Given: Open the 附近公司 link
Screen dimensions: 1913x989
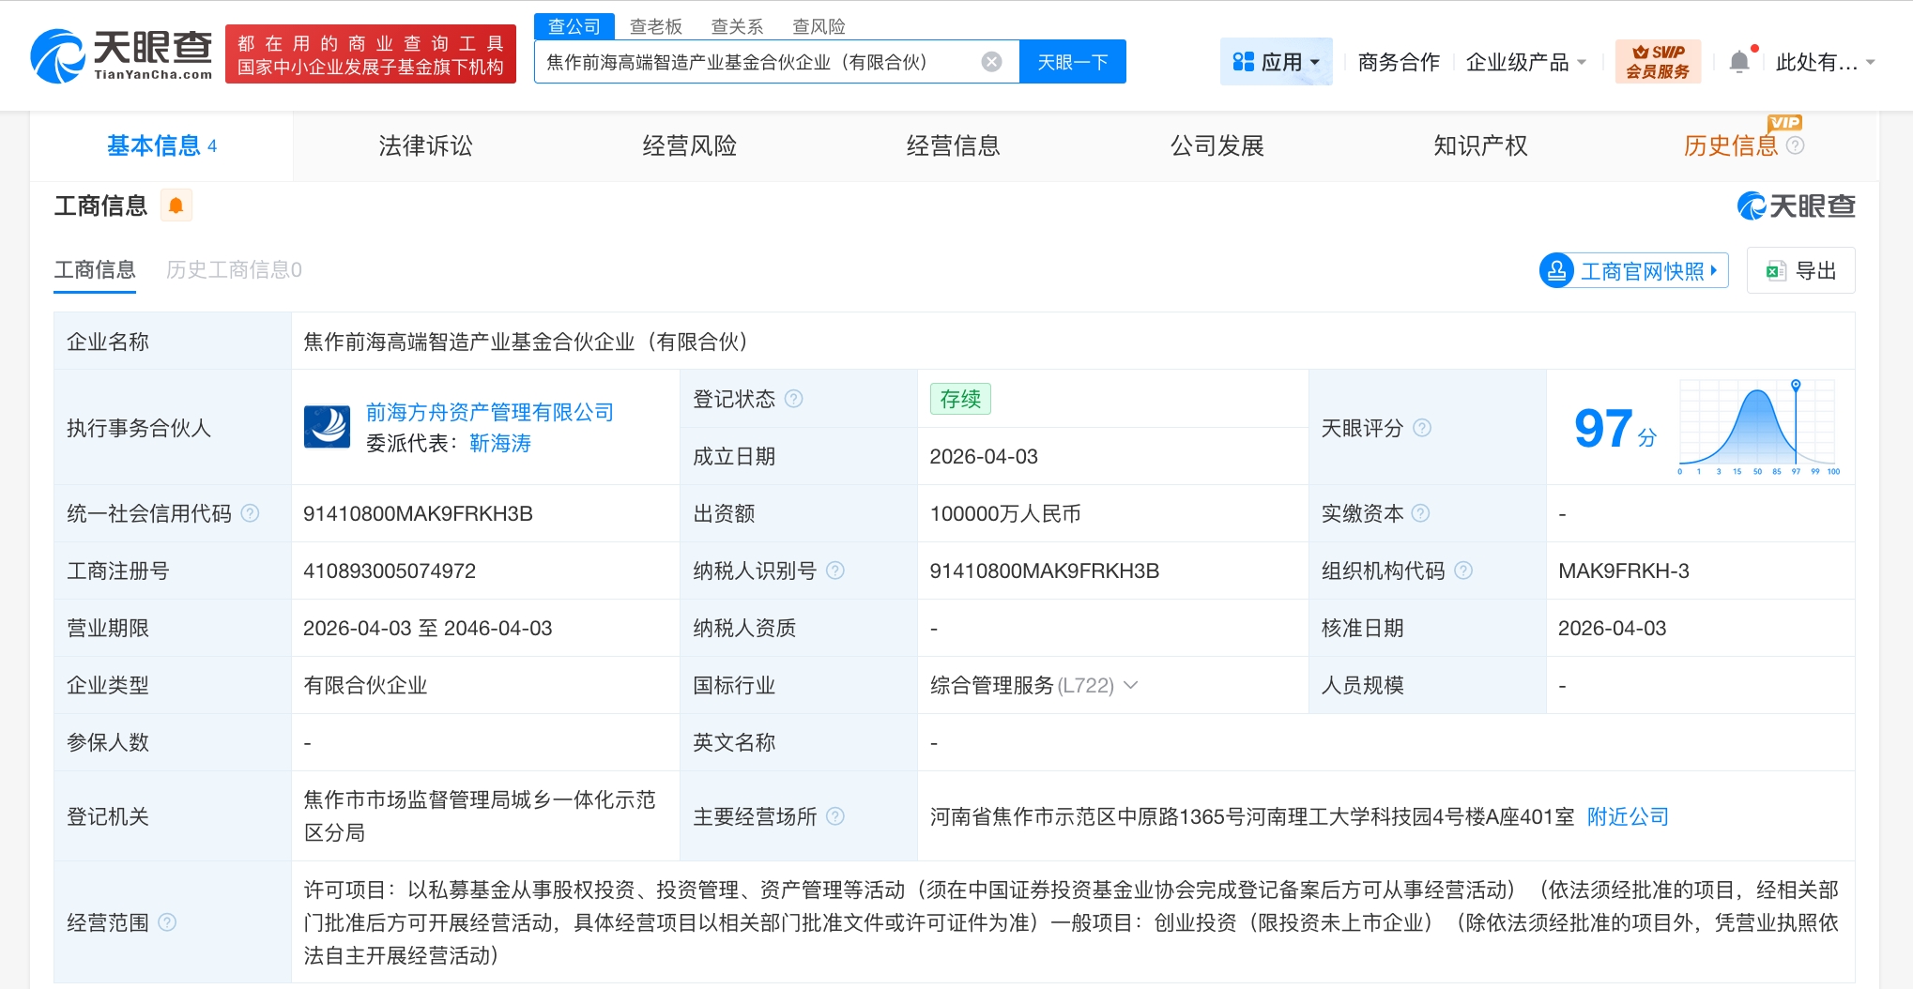Looking at the screenshot, I should coord(1629,816).
